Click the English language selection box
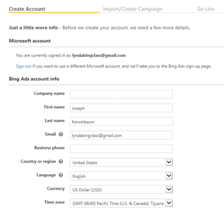 (x=121, y=176)
